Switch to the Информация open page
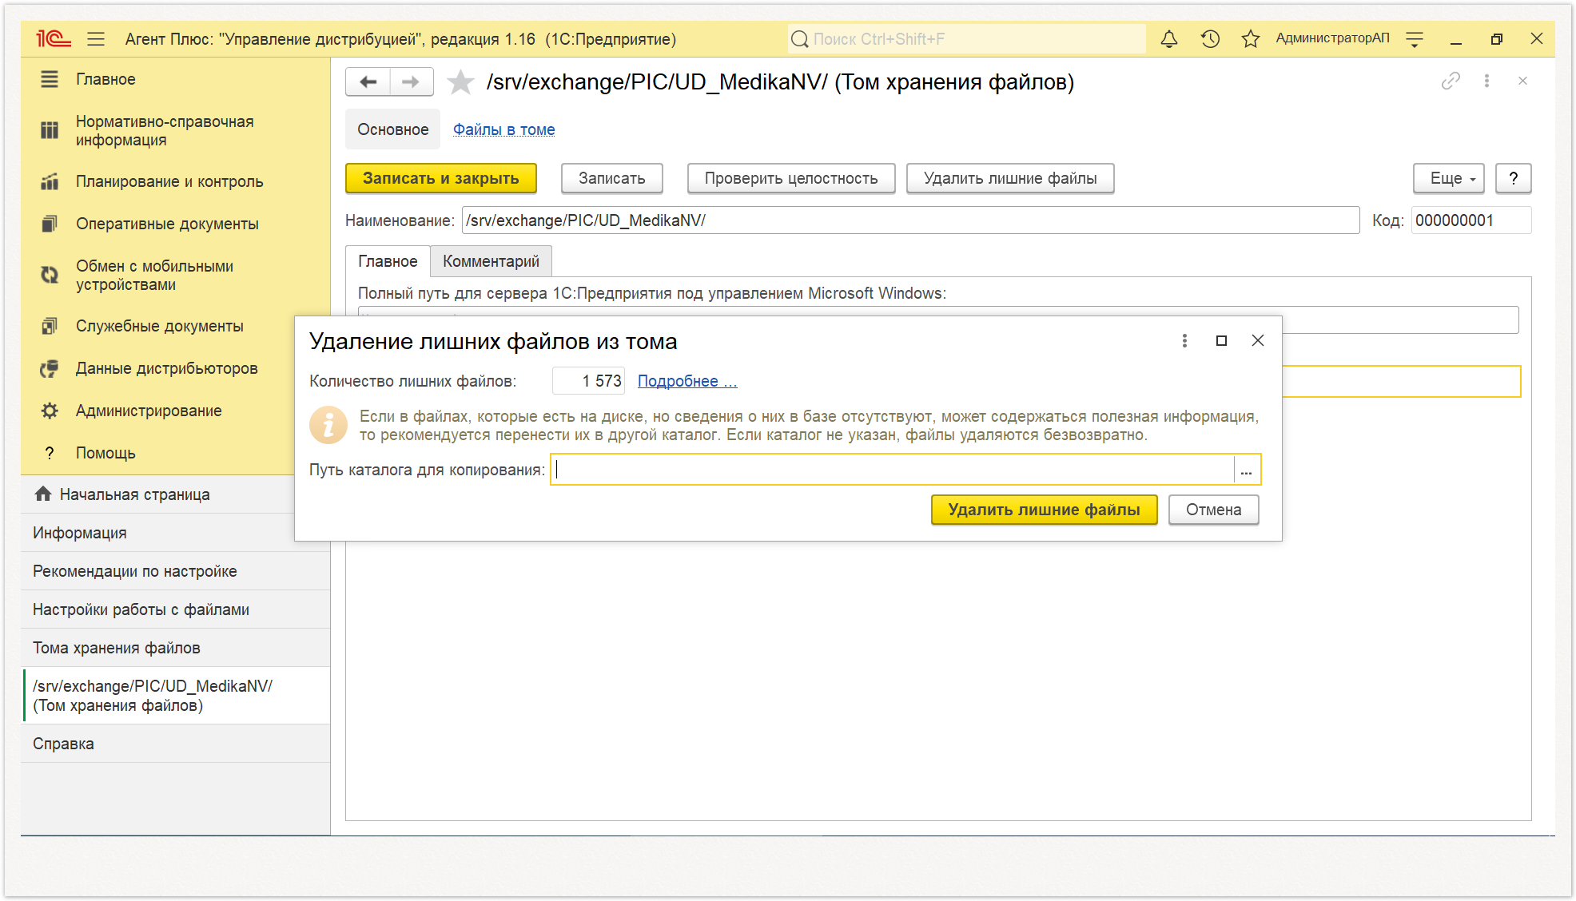The image size is (1576, 901). tap(158, 533)
